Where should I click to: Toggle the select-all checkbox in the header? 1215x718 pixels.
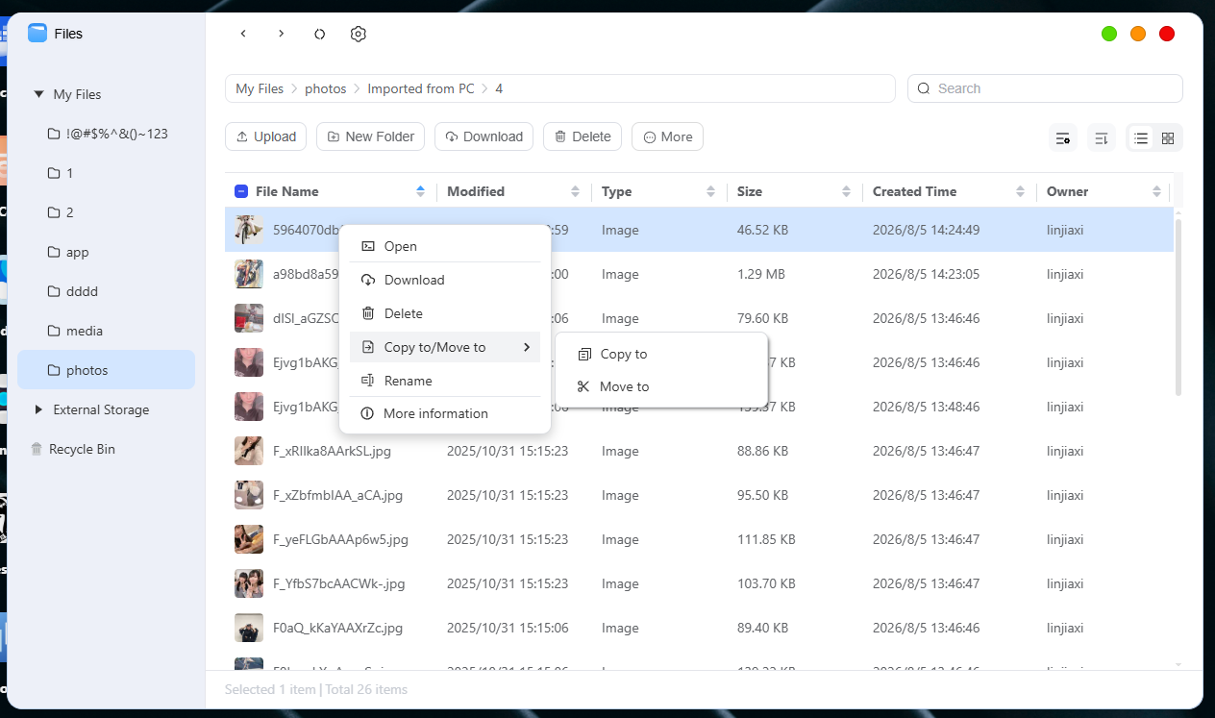[x=241, y=191]
